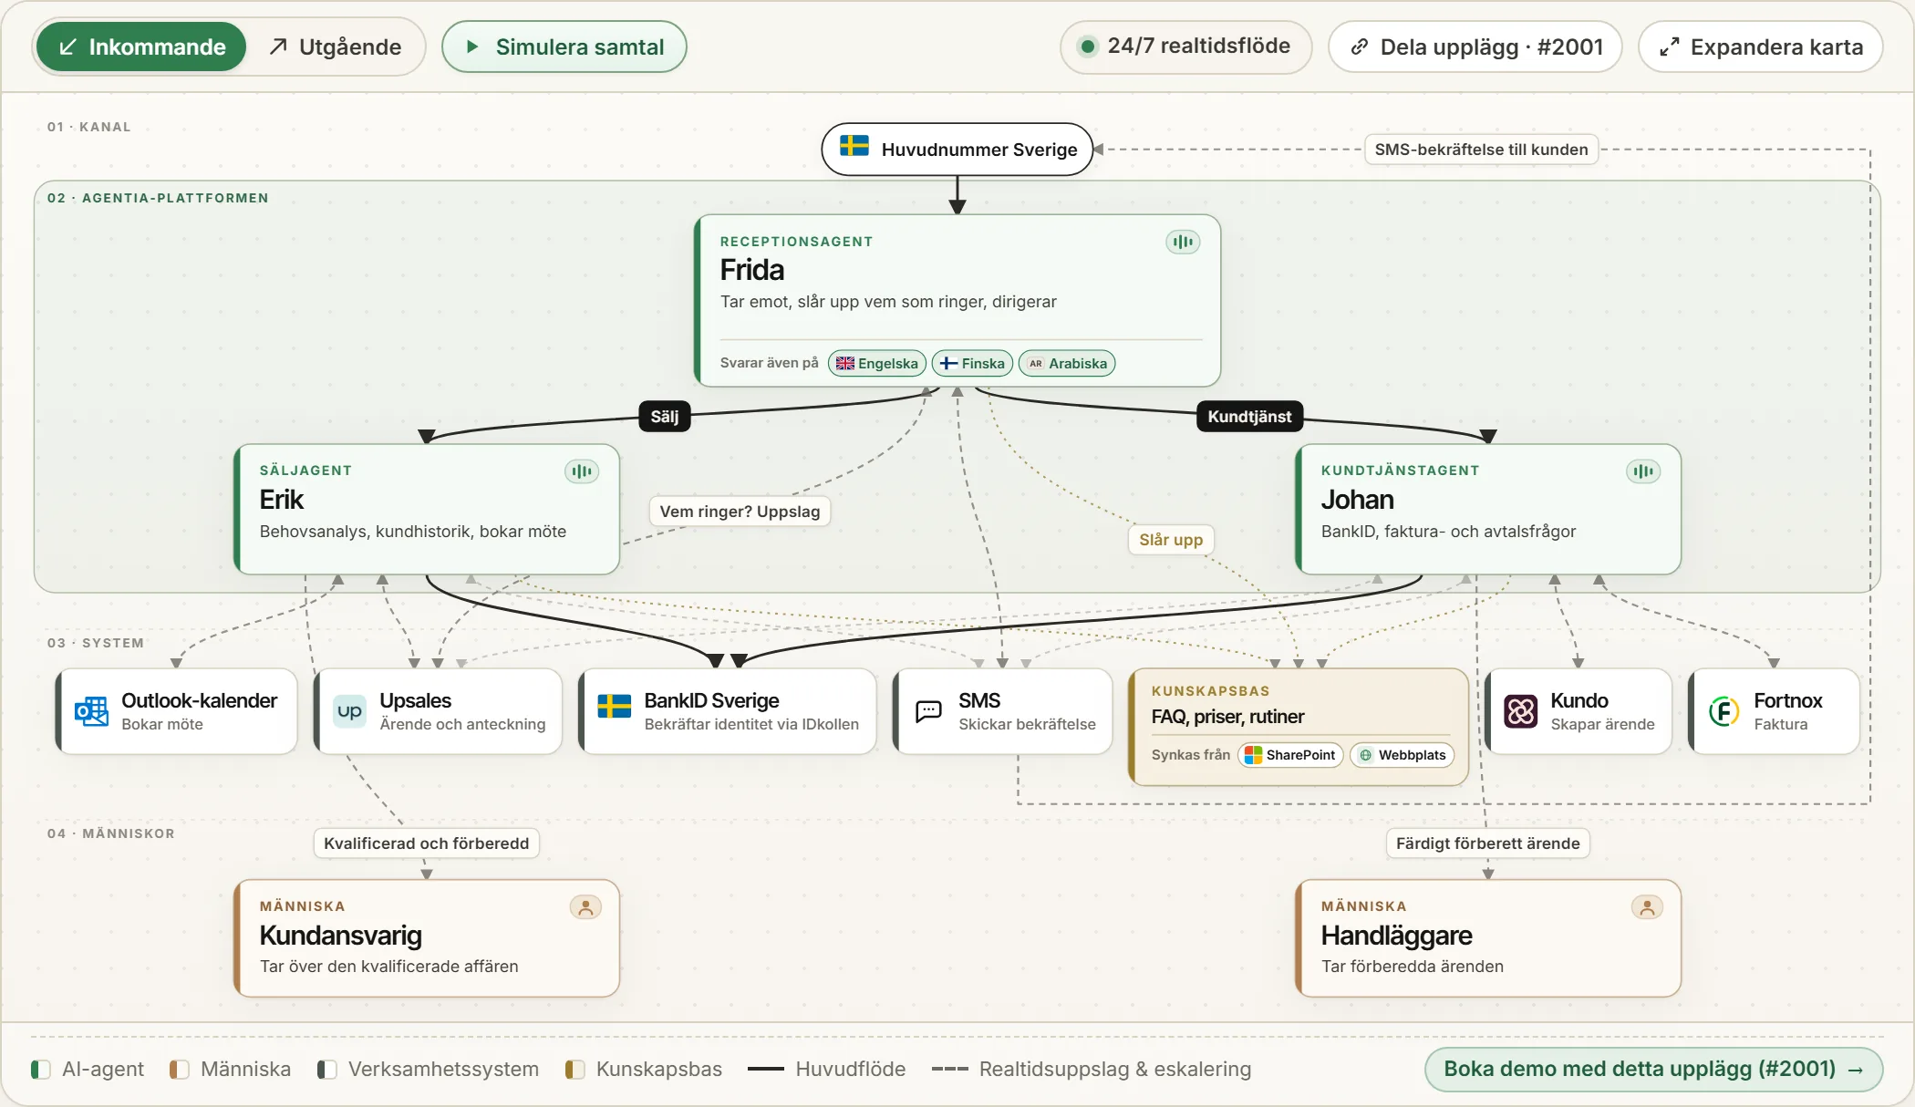The image size is (1915, 1107).
Task: Click the Kunskapsbas legend color swatch
Action: coord(574,1069)
